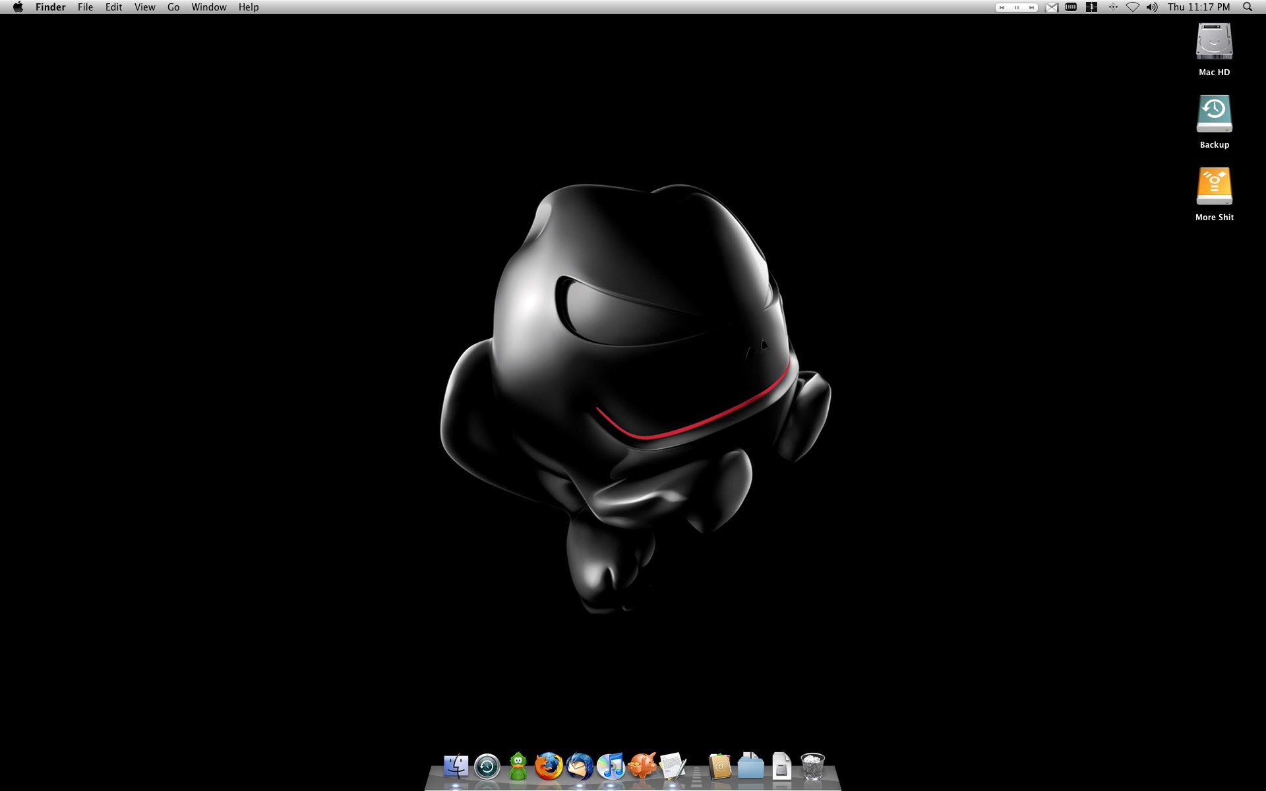
Task: Open the File menu
Action: coord(85,7)
